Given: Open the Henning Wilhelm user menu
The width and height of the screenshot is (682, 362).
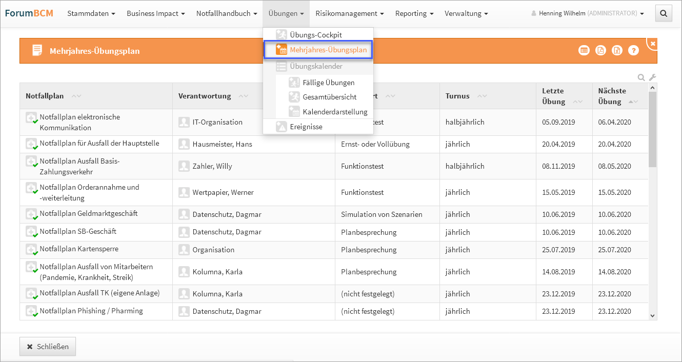Looking at the screenshot, I should click(588, 13).
